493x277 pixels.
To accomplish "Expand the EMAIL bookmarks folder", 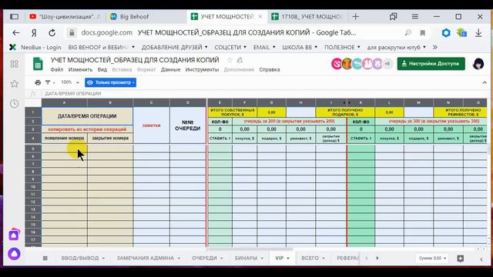I will tap(264, 47).
